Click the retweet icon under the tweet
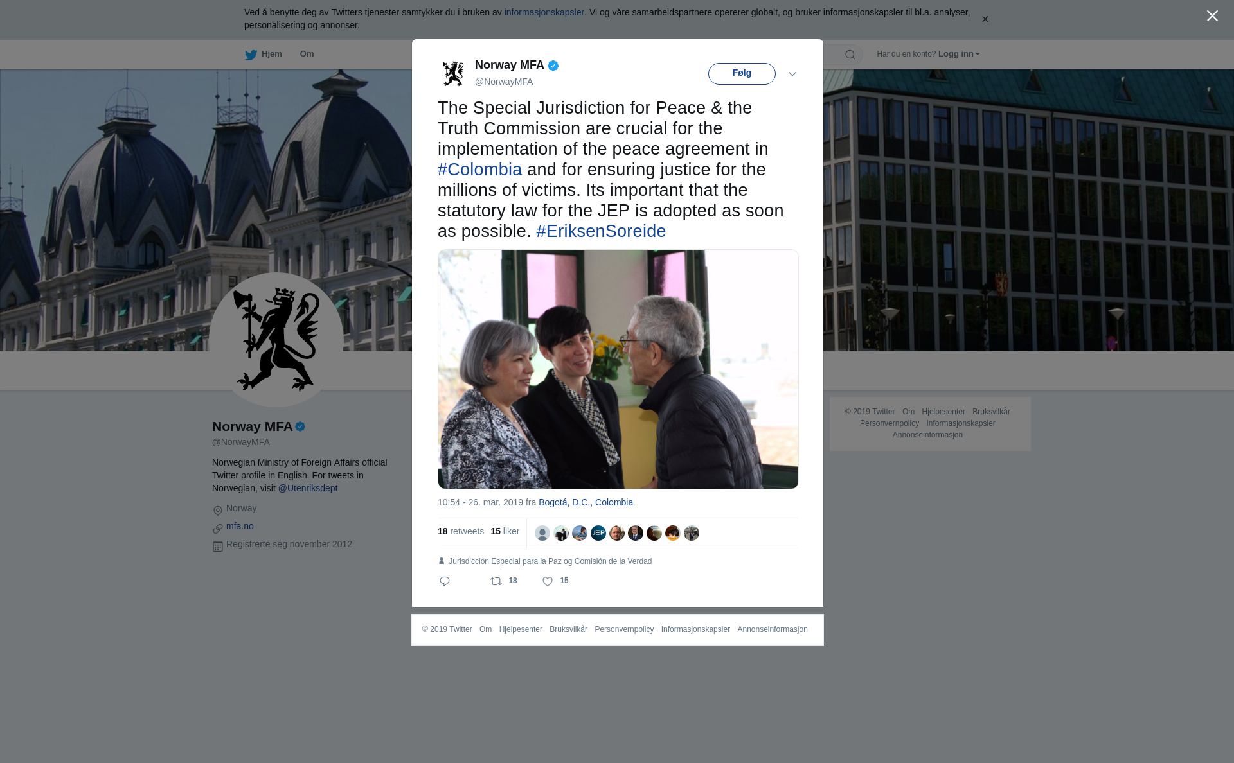Image resolution: width=1234 pixels, height=763 pixels. 496,581
